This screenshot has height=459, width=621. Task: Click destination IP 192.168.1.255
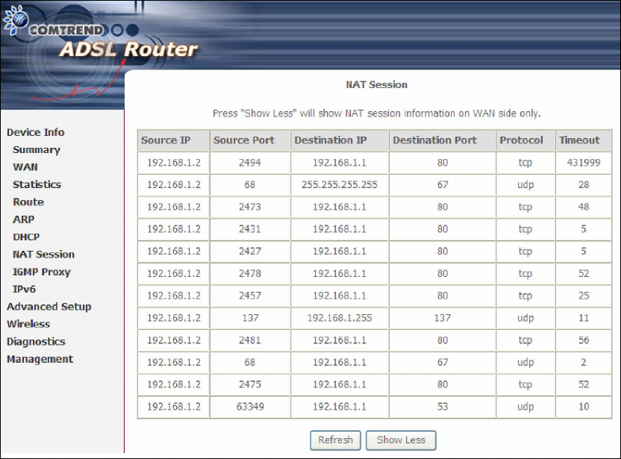click(340, 318)
